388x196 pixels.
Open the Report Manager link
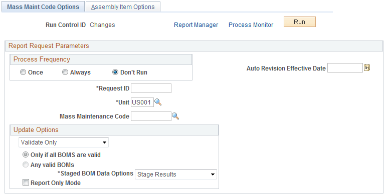[196, 25]
